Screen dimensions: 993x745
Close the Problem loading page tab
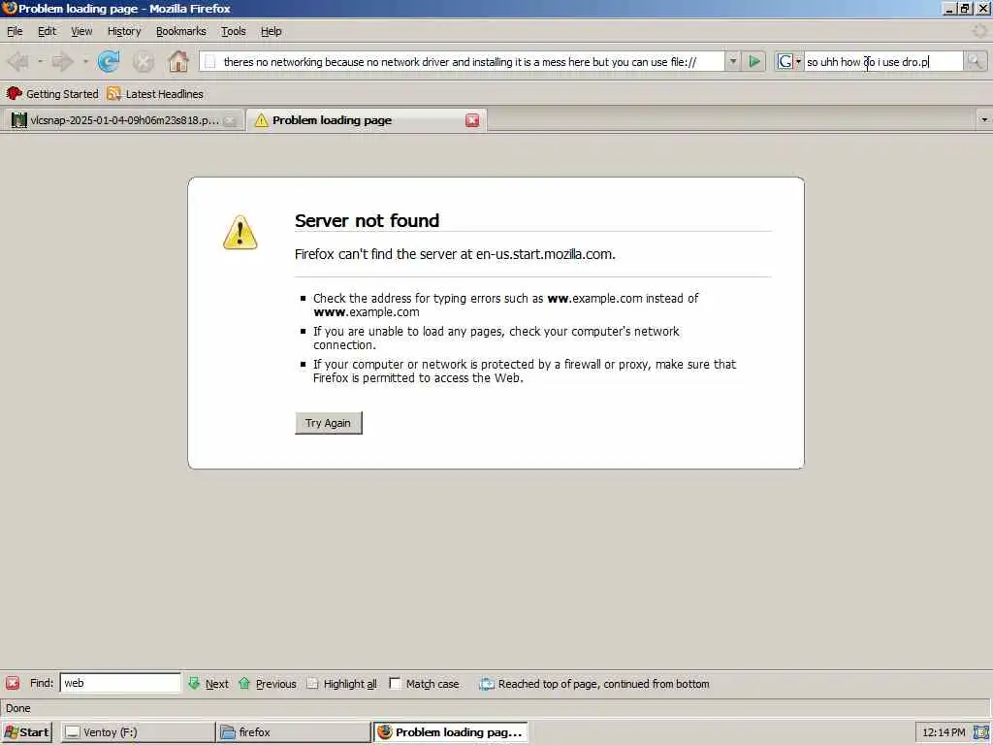coord(472,120)
